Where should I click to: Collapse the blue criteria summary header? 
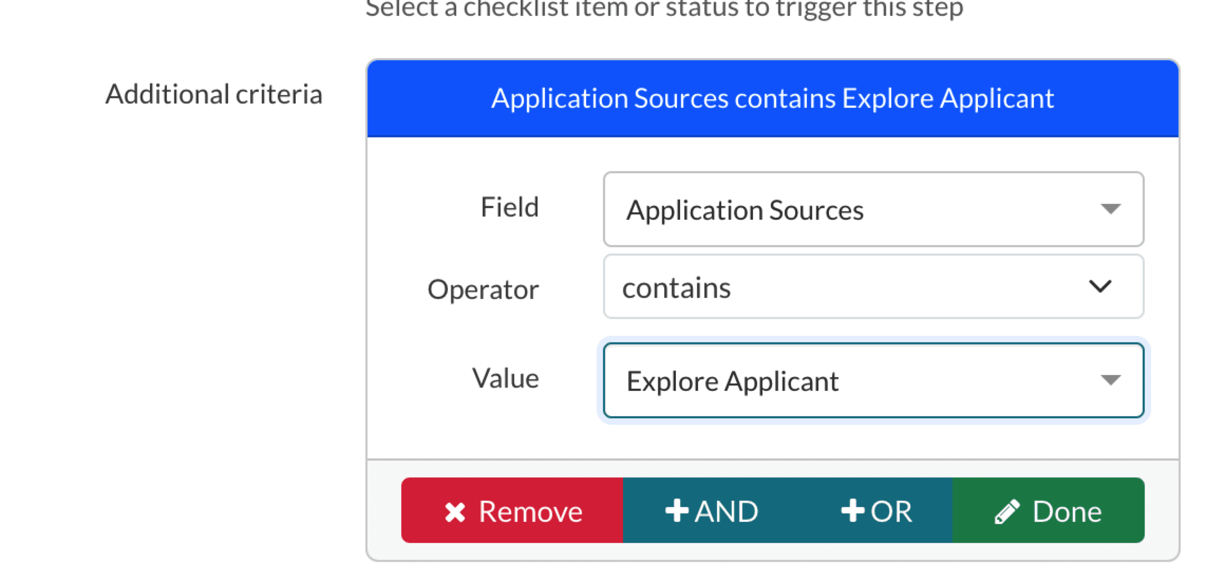772,98
